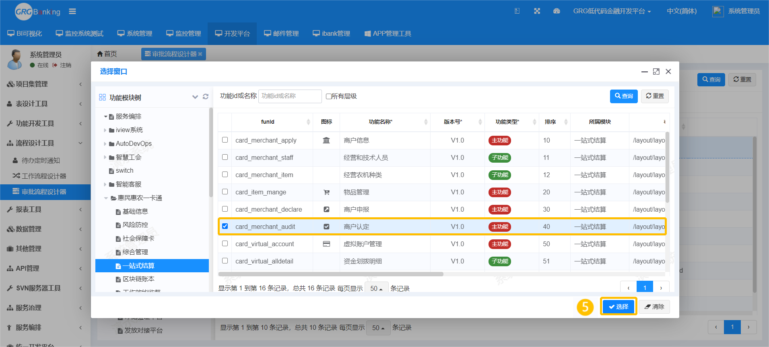769x347 pixels.
Task: Toggle the hamburger sidebar menu icon
Action: [72, 11]
